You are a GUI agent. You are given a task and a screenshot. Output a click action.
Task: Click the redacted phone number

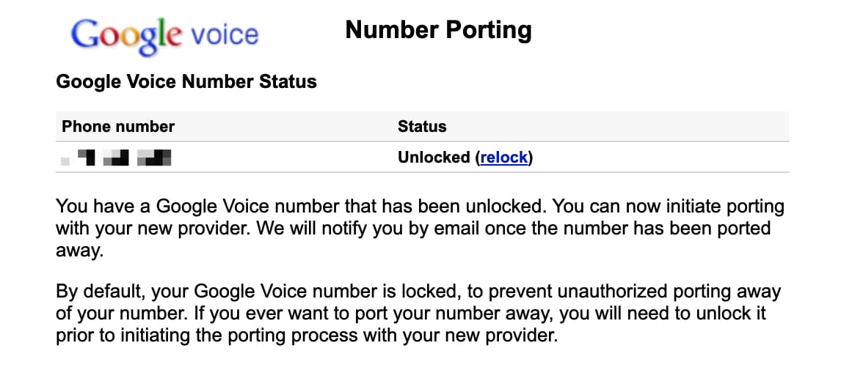point(117,157)
